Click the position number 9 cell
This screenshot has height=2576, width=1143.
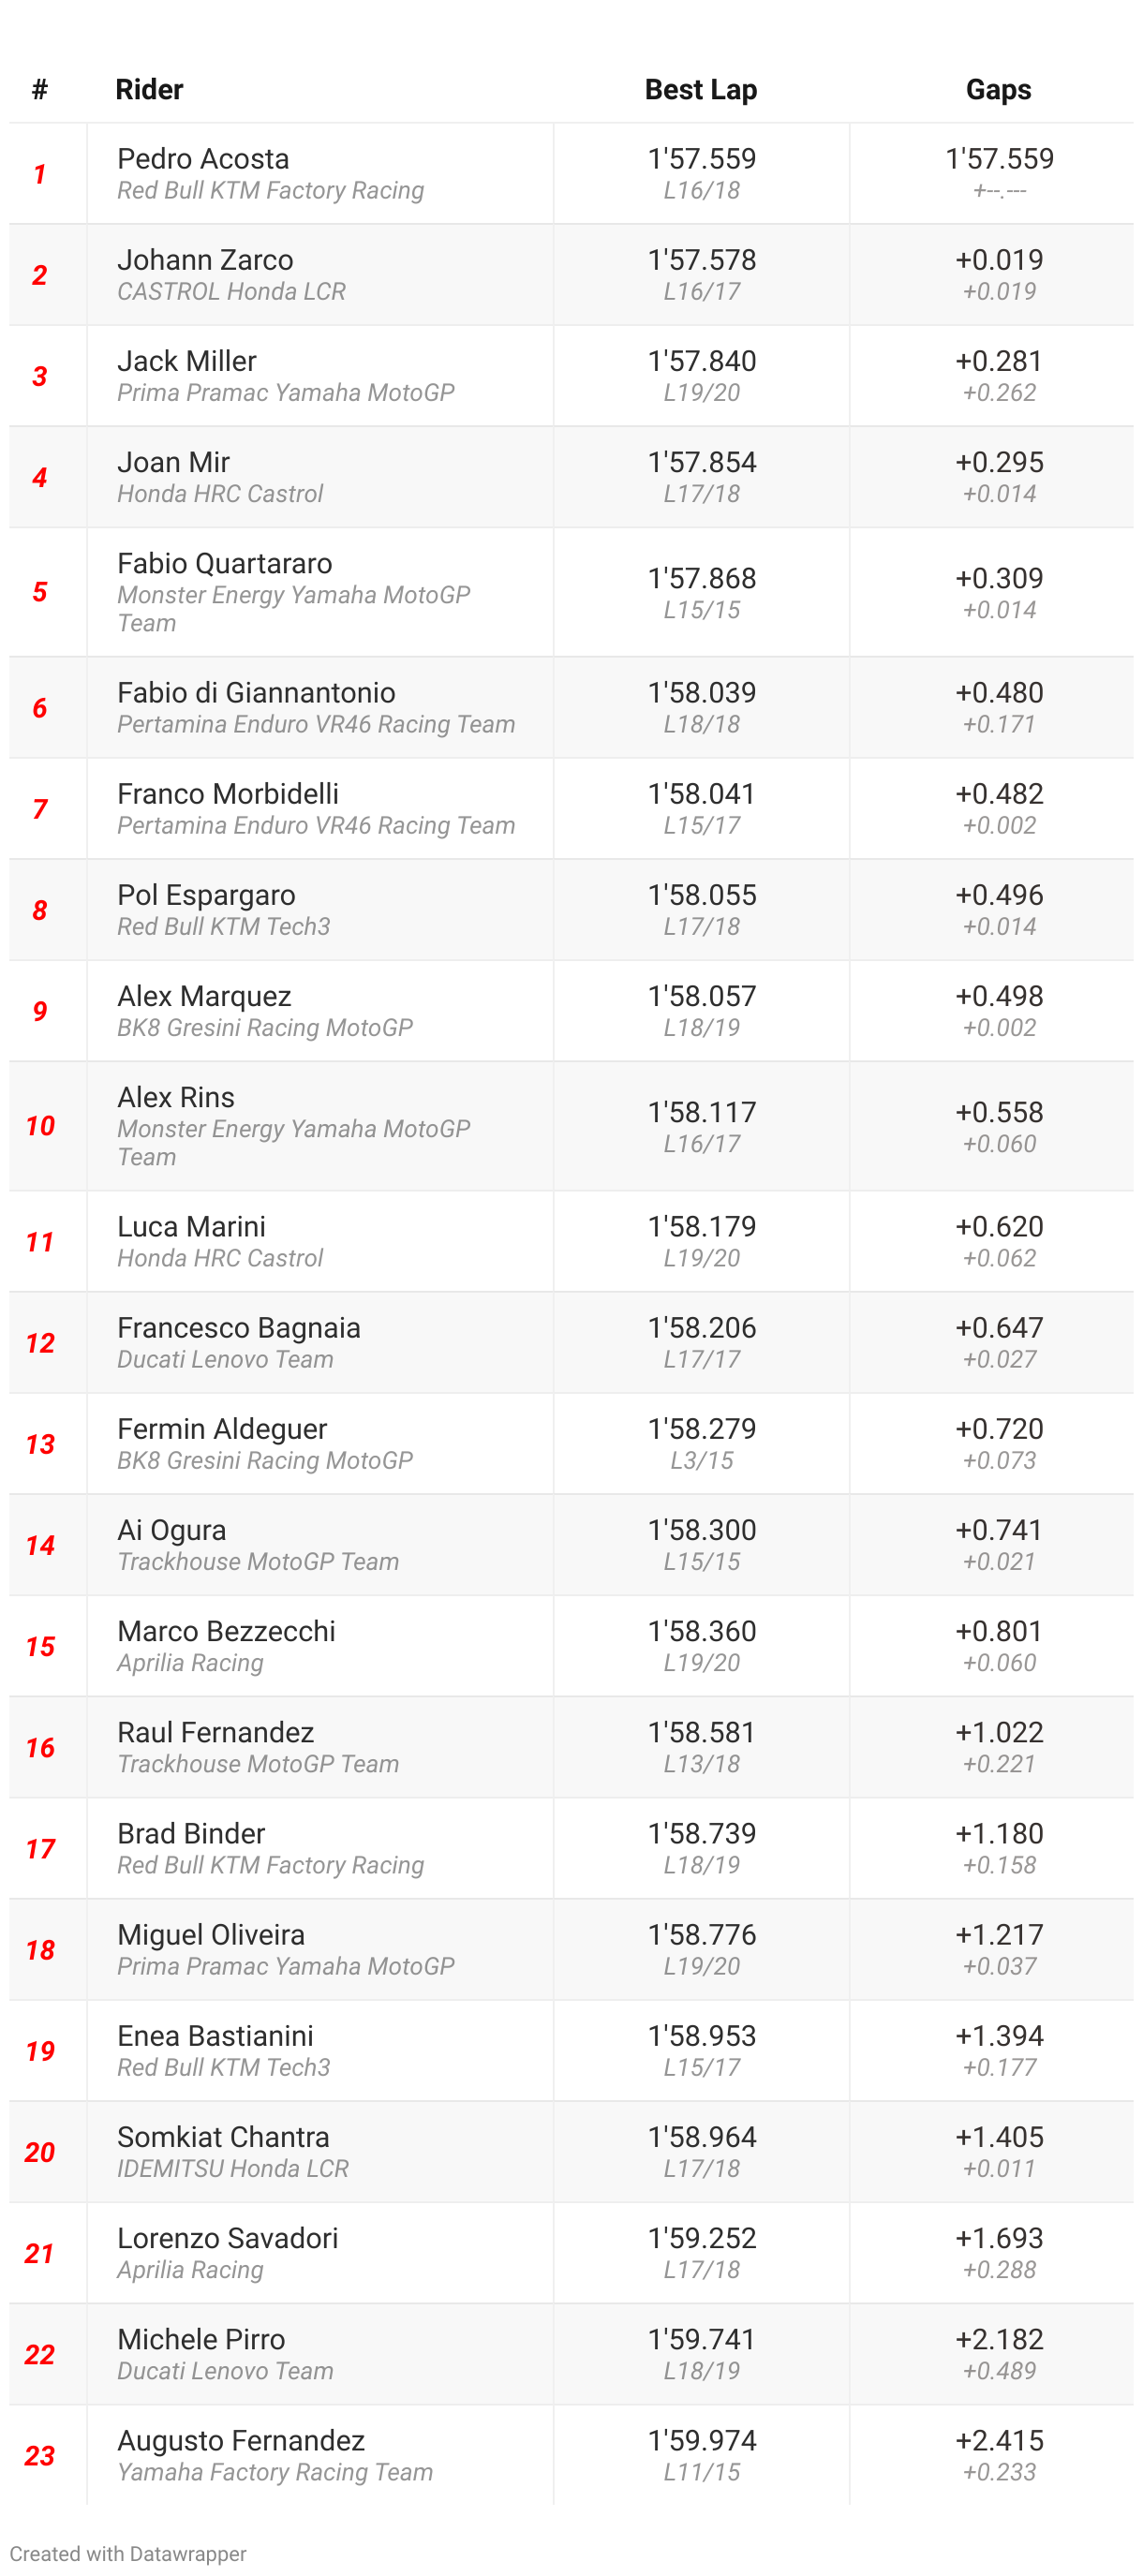point(40,1011)
